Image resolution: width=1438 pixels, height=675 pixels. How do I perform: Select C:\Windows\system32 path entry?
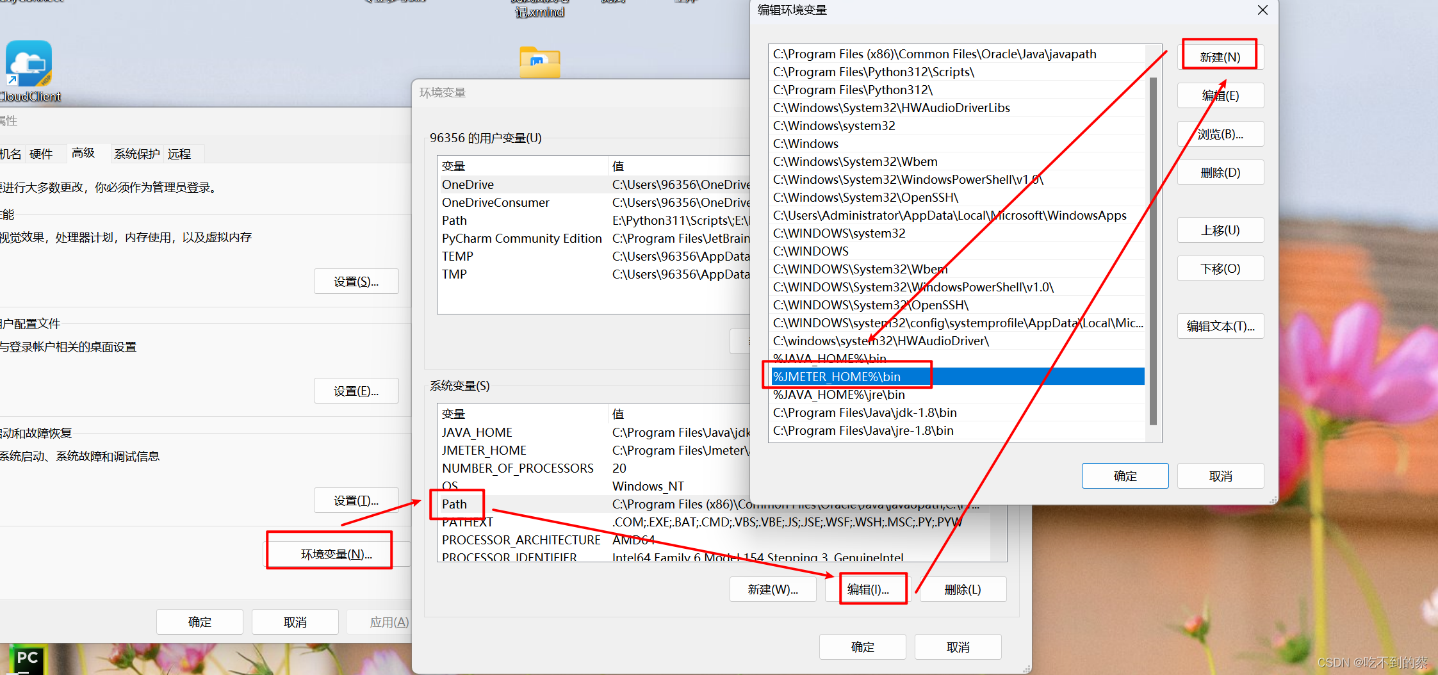958,126
